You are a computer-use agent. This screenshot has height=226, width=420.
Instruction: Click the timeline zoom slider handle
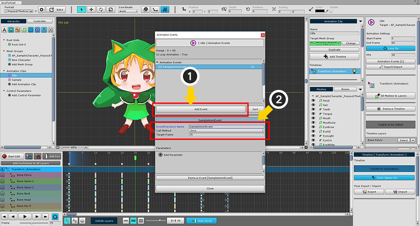click(x=160, y=221)
